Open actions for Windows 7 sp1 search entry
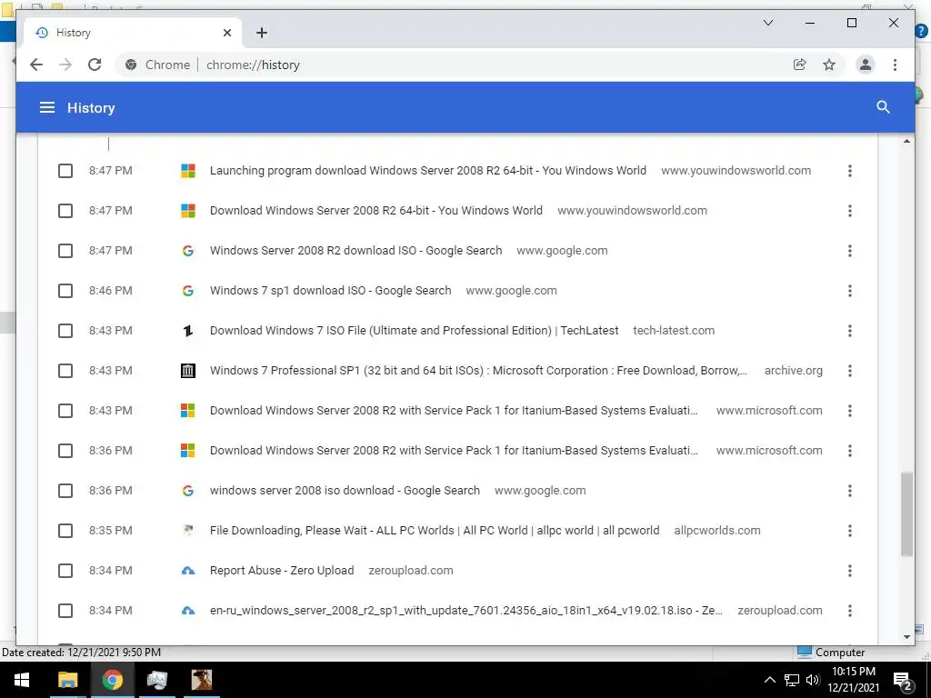This screenshot has width=931, height=698. click(850, 291)
